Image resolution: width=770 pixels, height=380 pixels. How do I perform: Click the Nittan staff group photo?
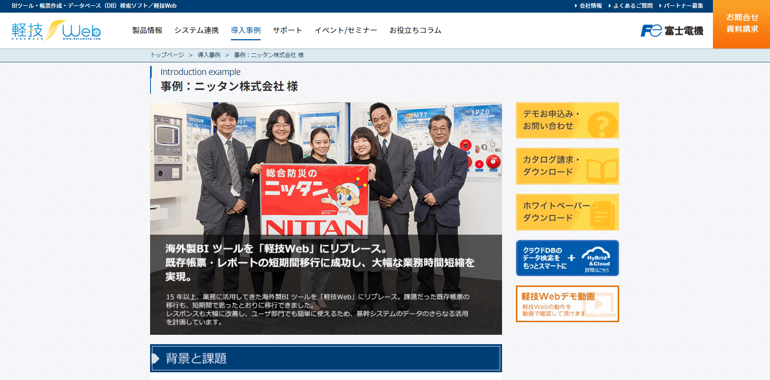coord(326,169)
